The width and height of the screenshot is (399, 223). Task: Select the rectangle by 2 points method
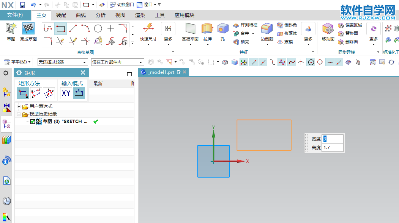click(x=23, y=93)
